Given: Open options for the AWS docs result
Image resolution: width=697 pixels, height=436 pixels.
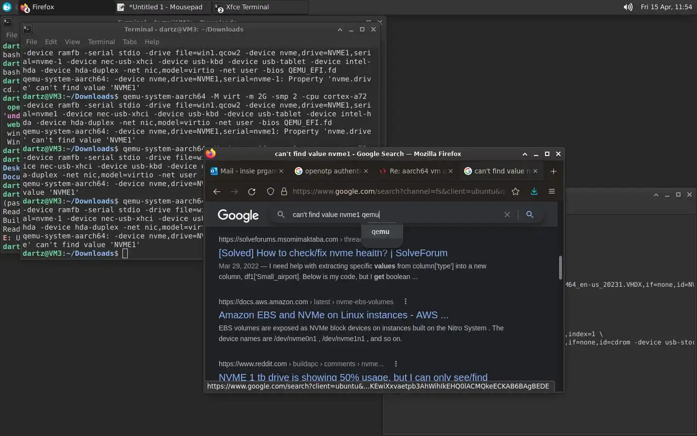Looking at the screenshot, I should (406, 302).
